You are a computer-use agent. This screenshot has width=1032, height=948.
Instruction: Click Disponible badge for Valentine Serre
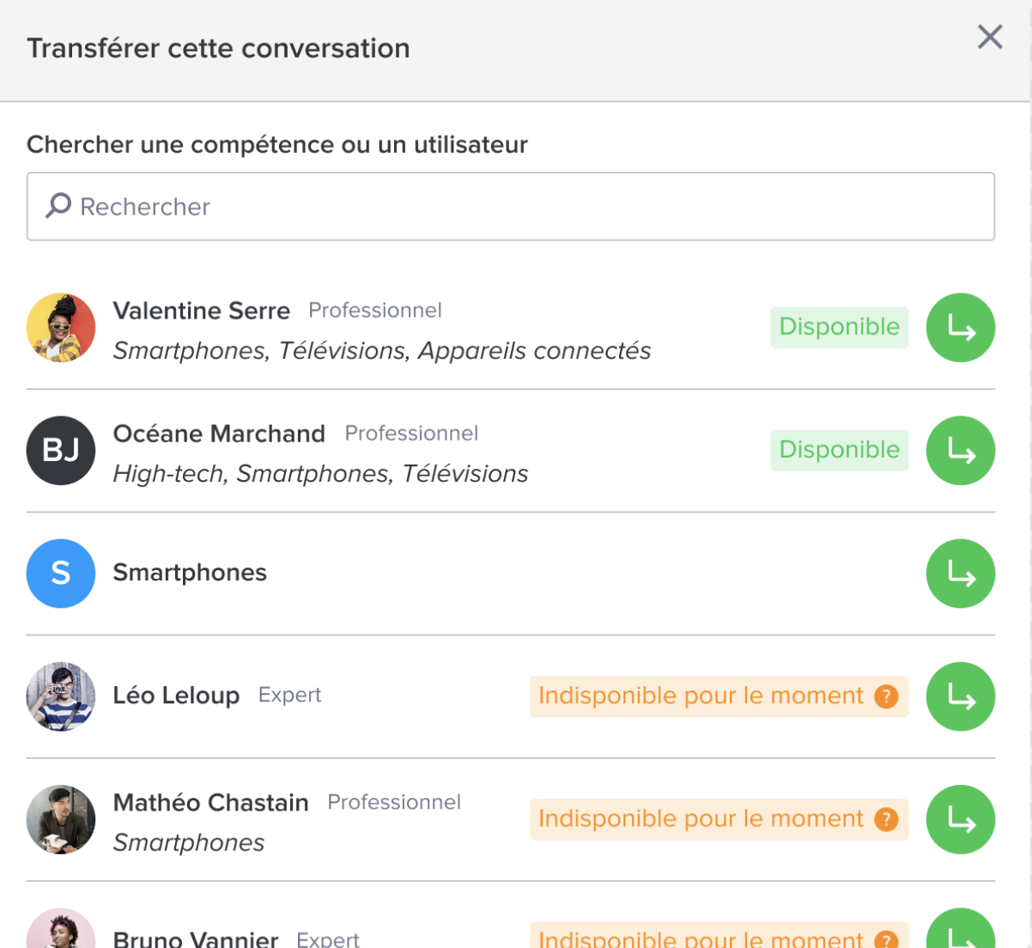(x=839, y=327)
